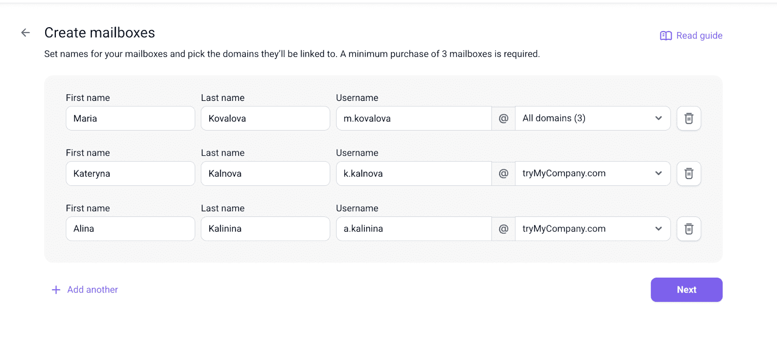Viewport: 777px width, 363px height.
Task: Click the back arrow icon
Action: pos(26,33)
